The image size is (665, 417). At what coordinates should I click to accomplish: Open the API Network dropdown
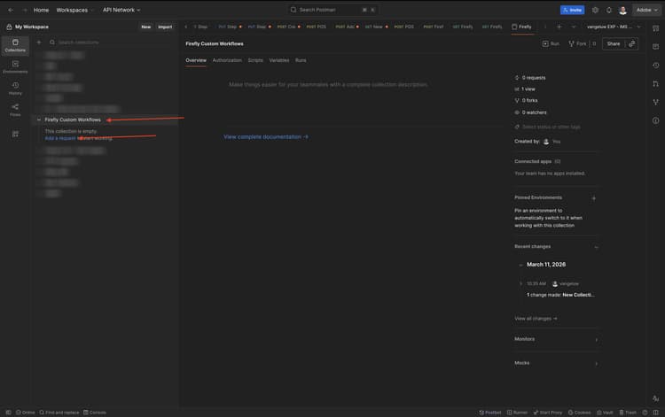121,10
